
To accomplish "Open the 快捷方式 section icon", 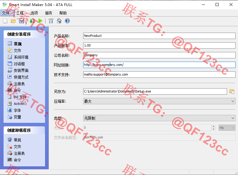I will tap(10, 77).
